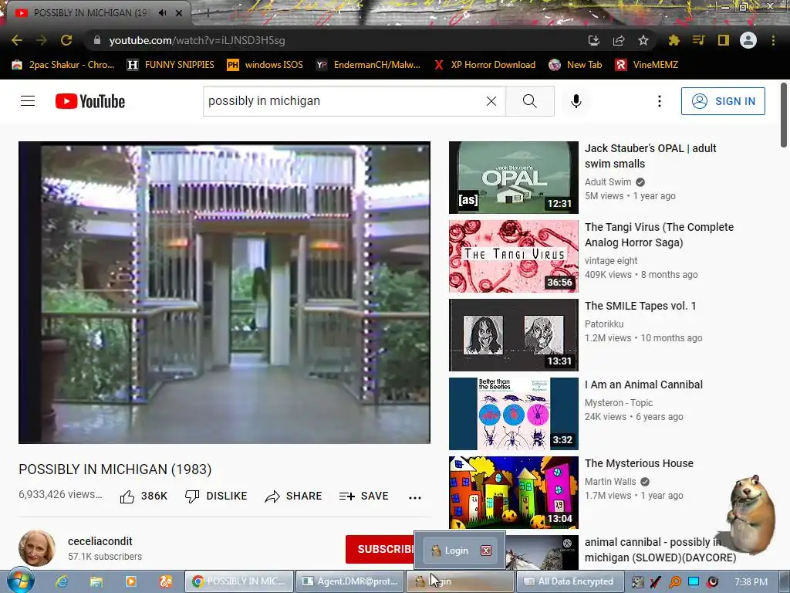Bookmark this page with the star icon
The height and width of the screenshot is (593, 790).
[643, 40]
